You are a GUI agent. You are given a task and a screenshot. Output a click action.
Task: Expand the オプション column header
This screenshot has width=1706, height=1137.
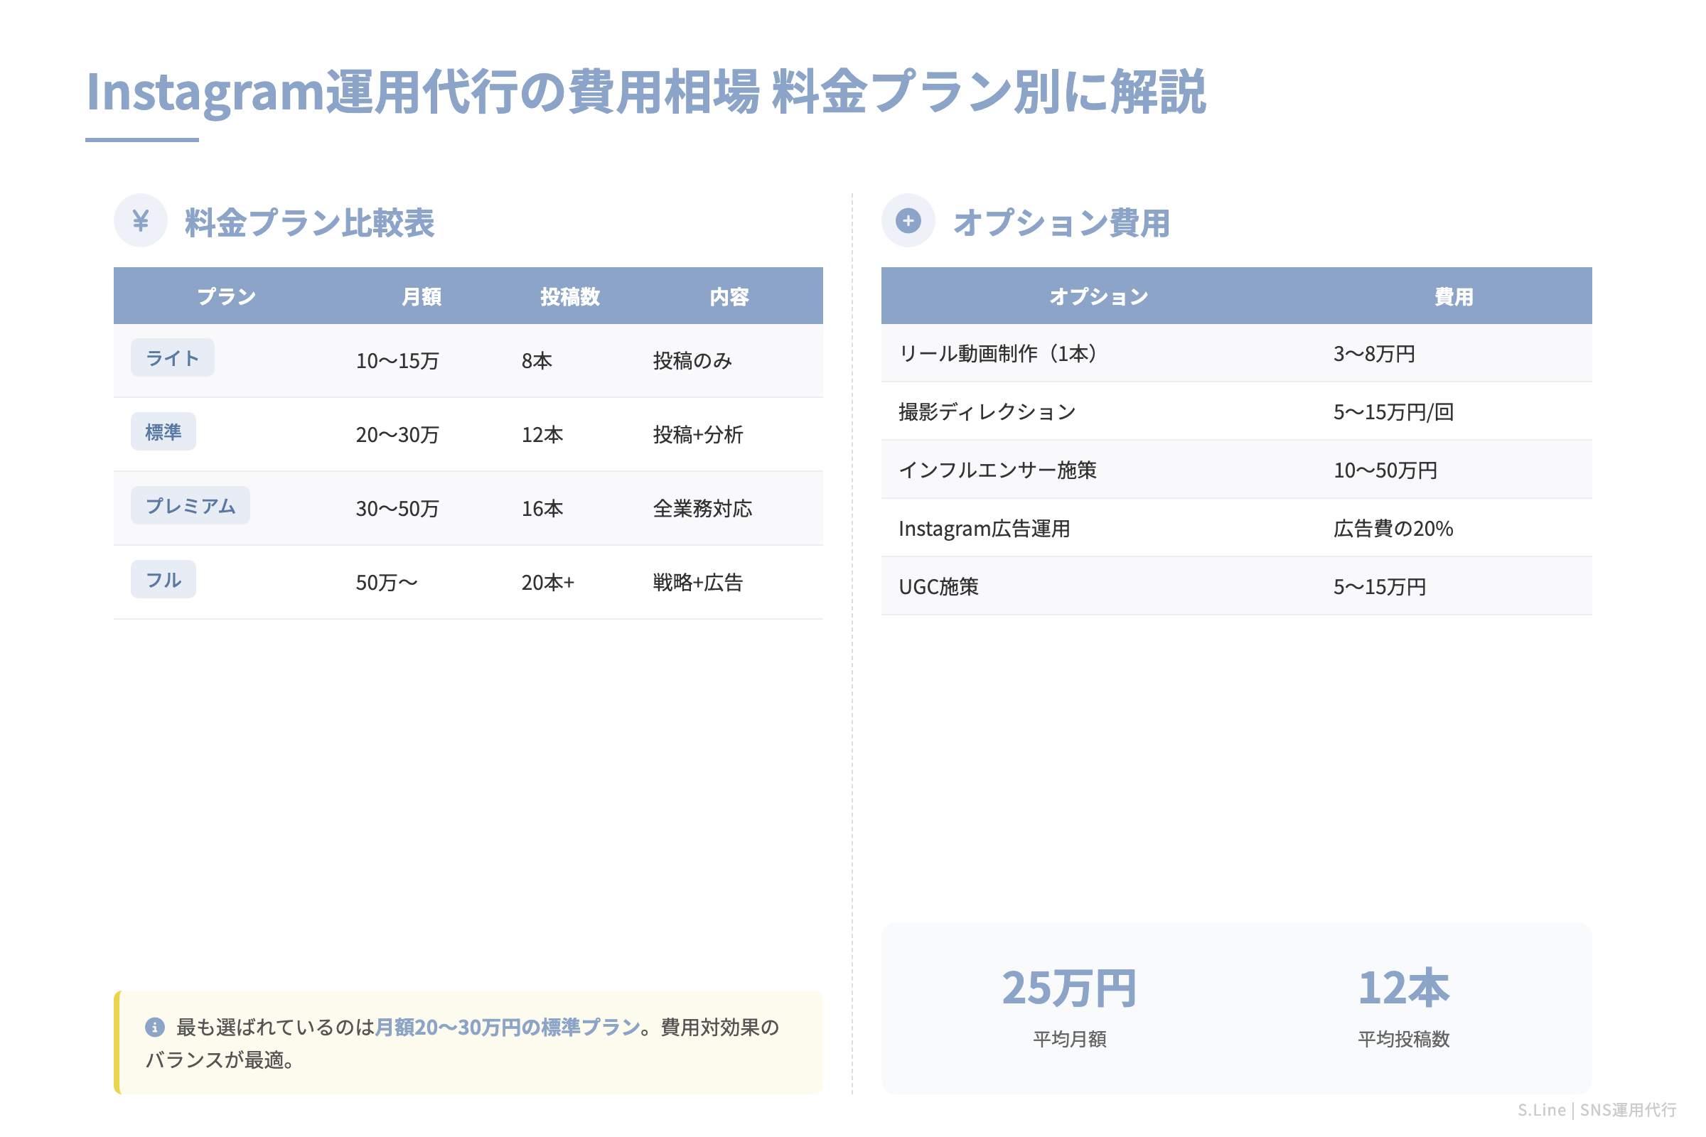[1098, 295]
